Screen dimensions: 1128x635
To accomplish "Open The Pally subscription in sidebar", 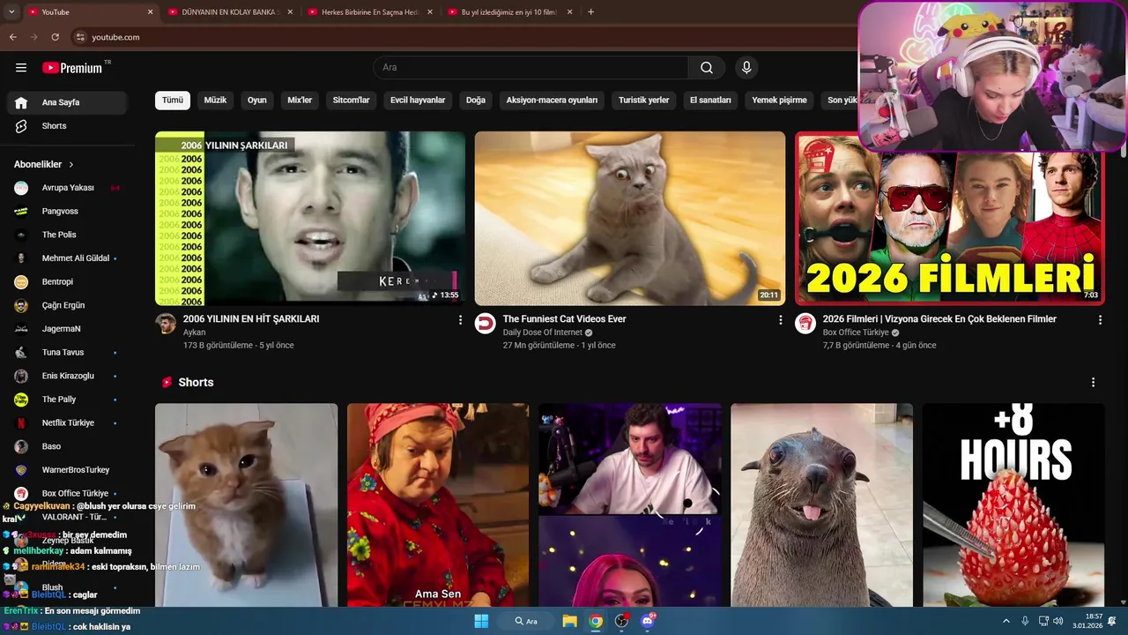I will pos(66,400).
